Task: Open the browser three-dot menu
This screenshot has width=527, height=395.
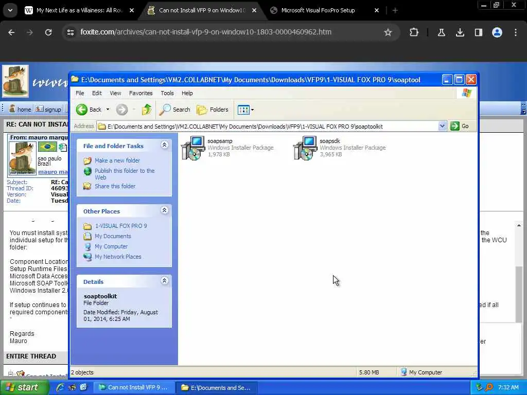Action: point(516,32)
